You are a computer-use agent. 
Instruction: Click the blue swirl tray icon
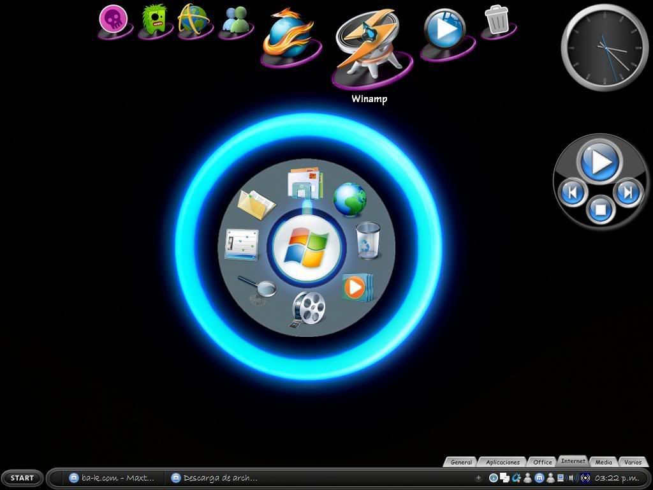517,478
